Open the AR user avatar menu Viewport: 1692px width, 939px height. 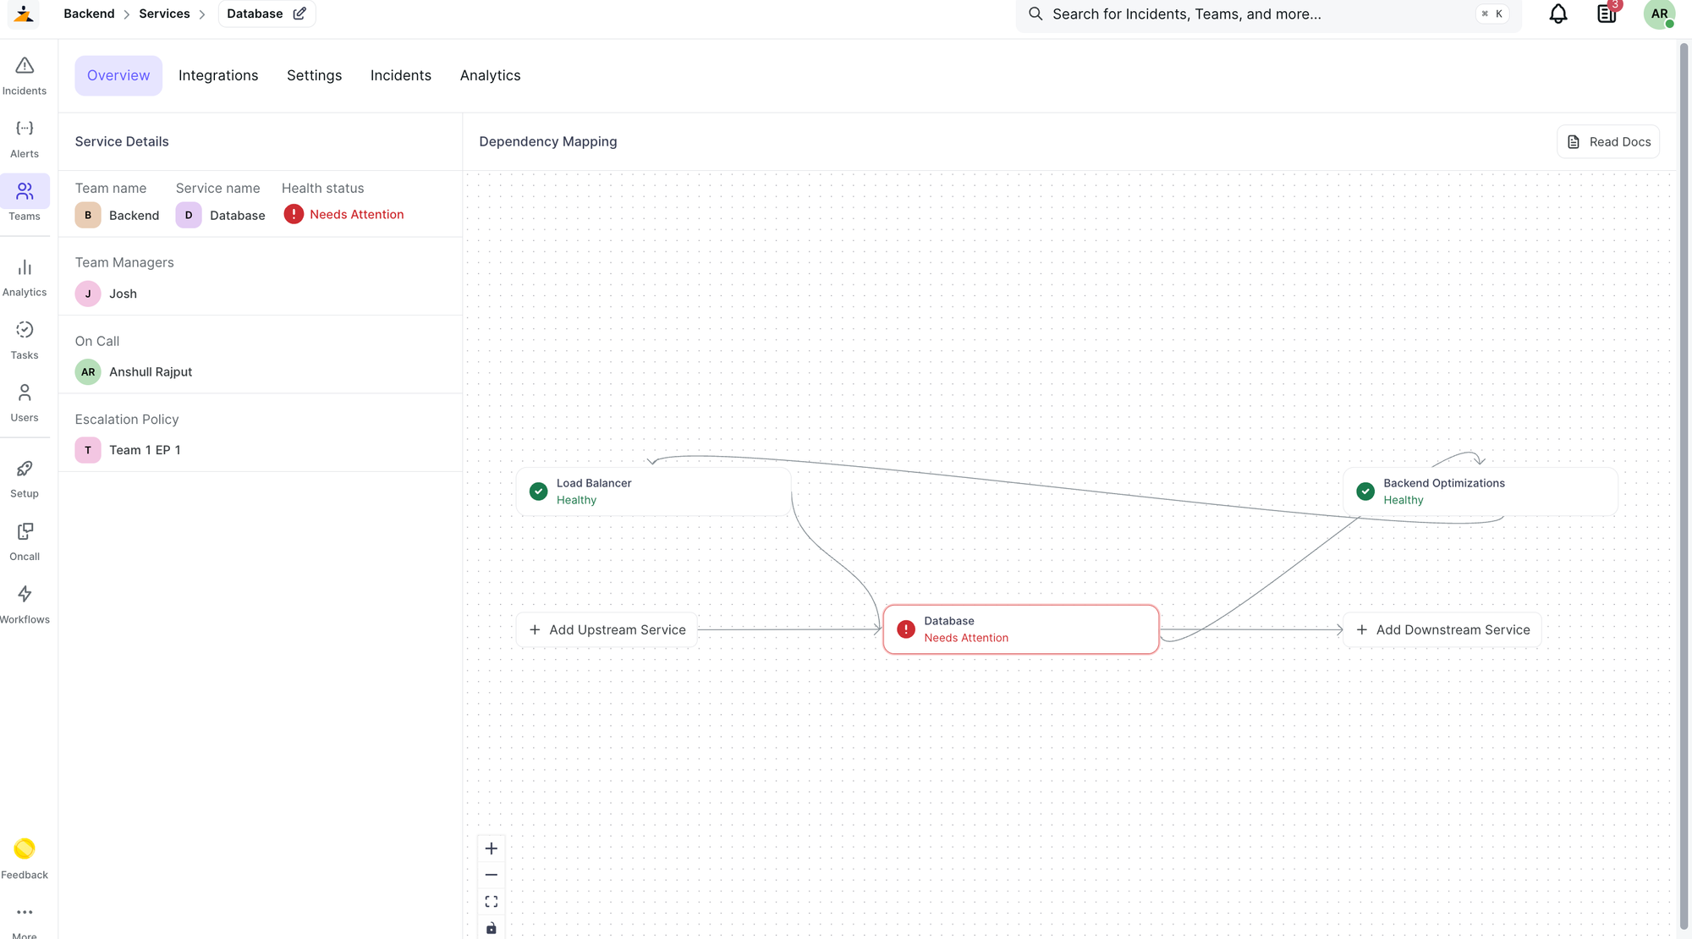click(x=1658, y=14)
